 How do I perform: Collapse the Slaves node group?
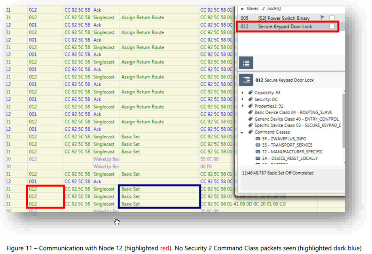(242, 9)
